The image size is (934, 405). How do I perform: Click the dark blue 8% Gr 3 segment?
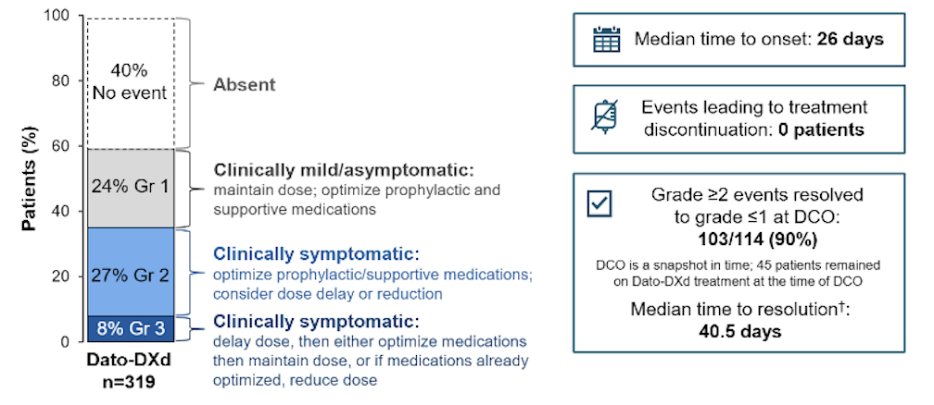(130, 327)
